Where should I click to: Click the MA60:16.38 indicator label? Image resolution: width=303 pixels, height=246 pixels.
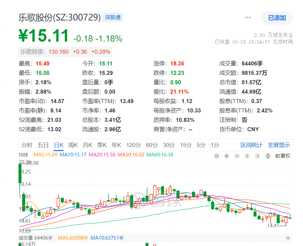pos(160,155)
